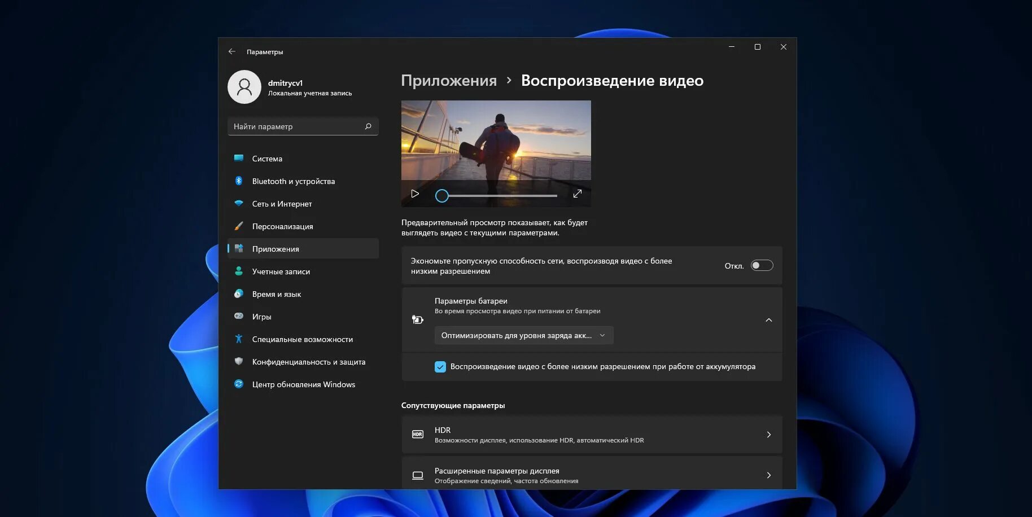This screenshot has width=1032, height=517.
Task: Maximize the Параметры window
Action: click(x=758, y=47)
